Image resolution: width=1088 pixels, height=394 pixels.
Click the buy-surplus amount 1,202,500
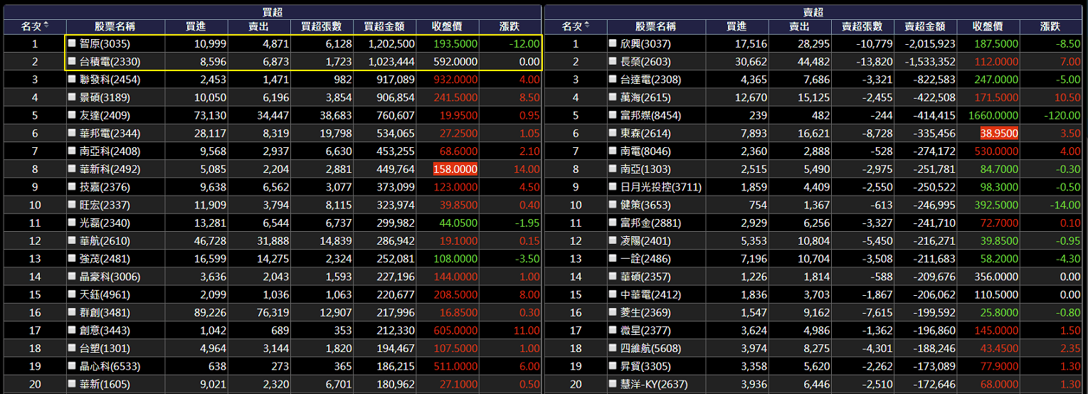[391, 43]
